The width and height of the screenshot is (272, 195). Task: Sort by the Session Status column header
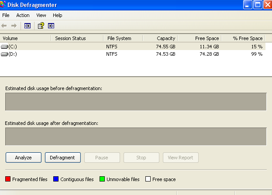coord(77,38)
